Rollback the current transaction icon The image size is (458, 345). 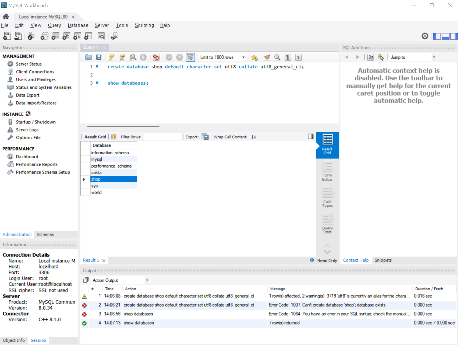pyautogui.click(x=179, y=57)
